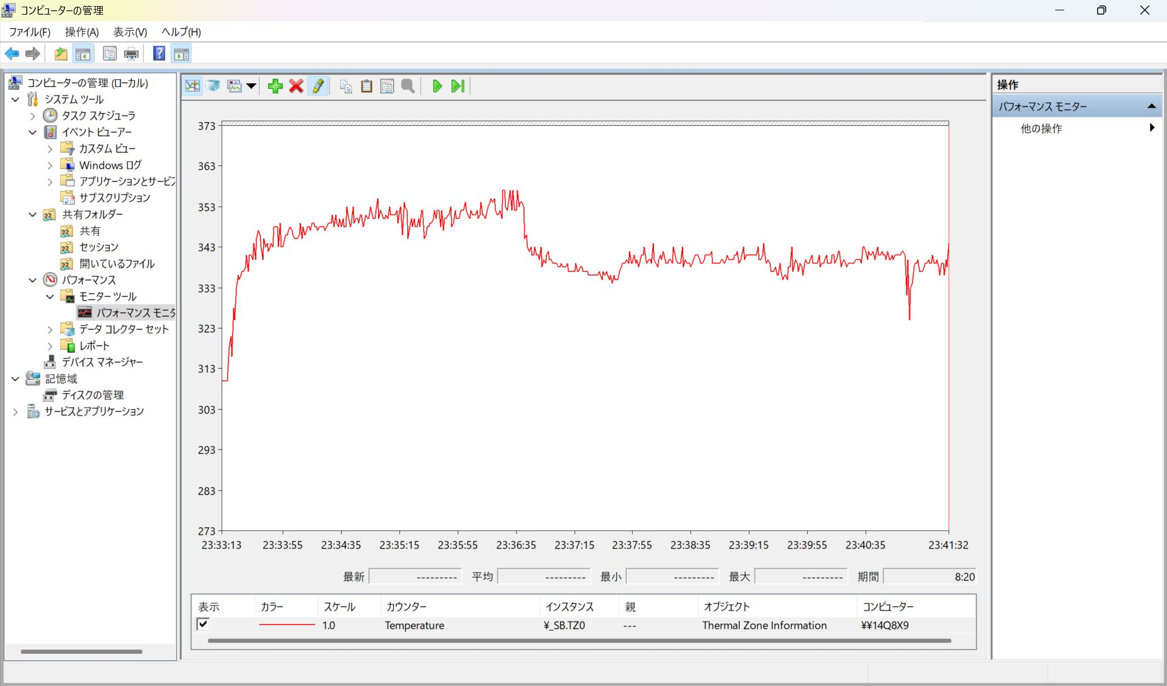Select パフォーマンス モニター tree item
The image size is (1167, 686).
coord(135,313)
